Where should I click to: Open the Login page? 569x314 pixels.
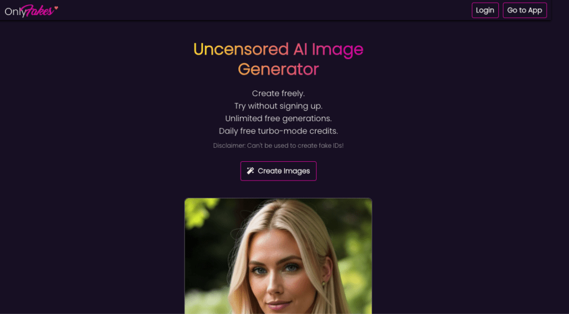coord(485,10)
